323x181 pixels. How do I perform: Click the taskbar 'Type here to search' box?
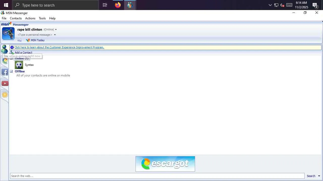(56, 5)
